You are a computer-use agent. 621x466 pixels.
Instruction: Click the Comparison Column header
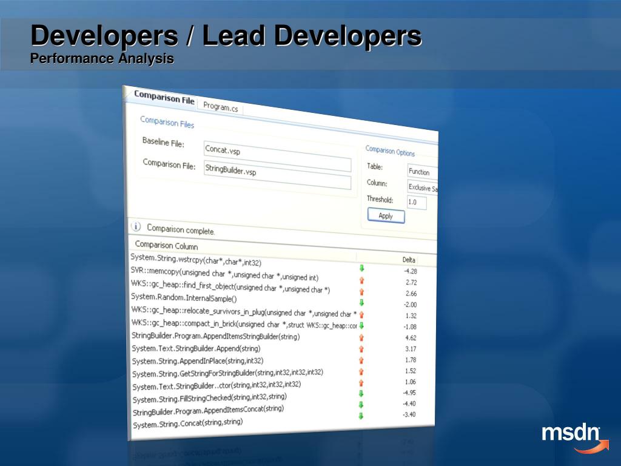coord(166,245)
